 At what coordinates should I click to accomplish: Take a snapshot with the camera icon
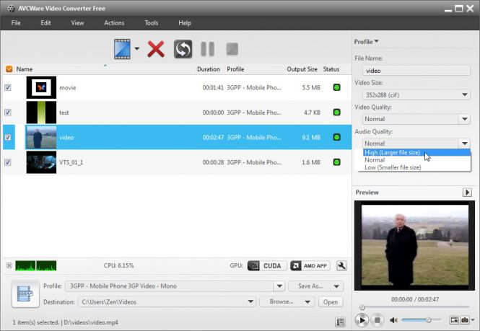pyautogui.click(x=466, y=319)
